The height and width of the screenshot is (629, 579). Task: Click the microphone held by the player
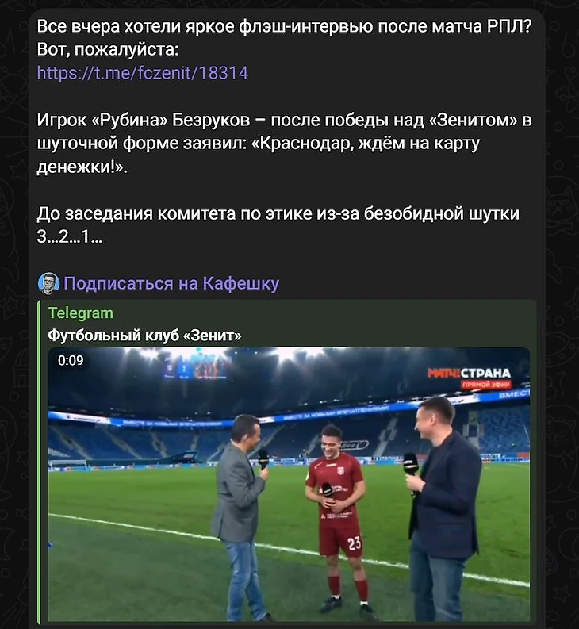(328, 493)
